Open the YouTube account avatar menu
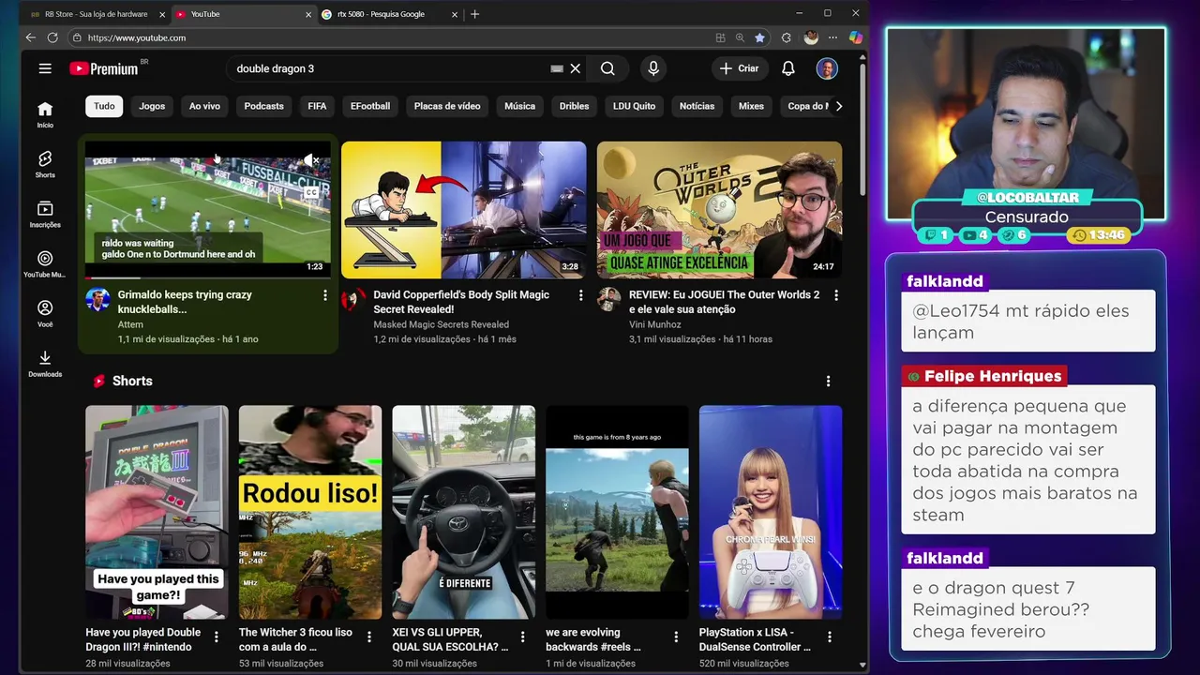 pos(827,68)
